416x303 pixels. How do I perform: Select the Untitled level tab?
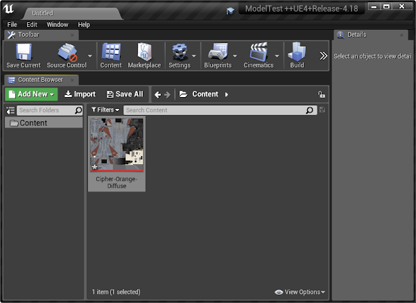click(71, 13)
